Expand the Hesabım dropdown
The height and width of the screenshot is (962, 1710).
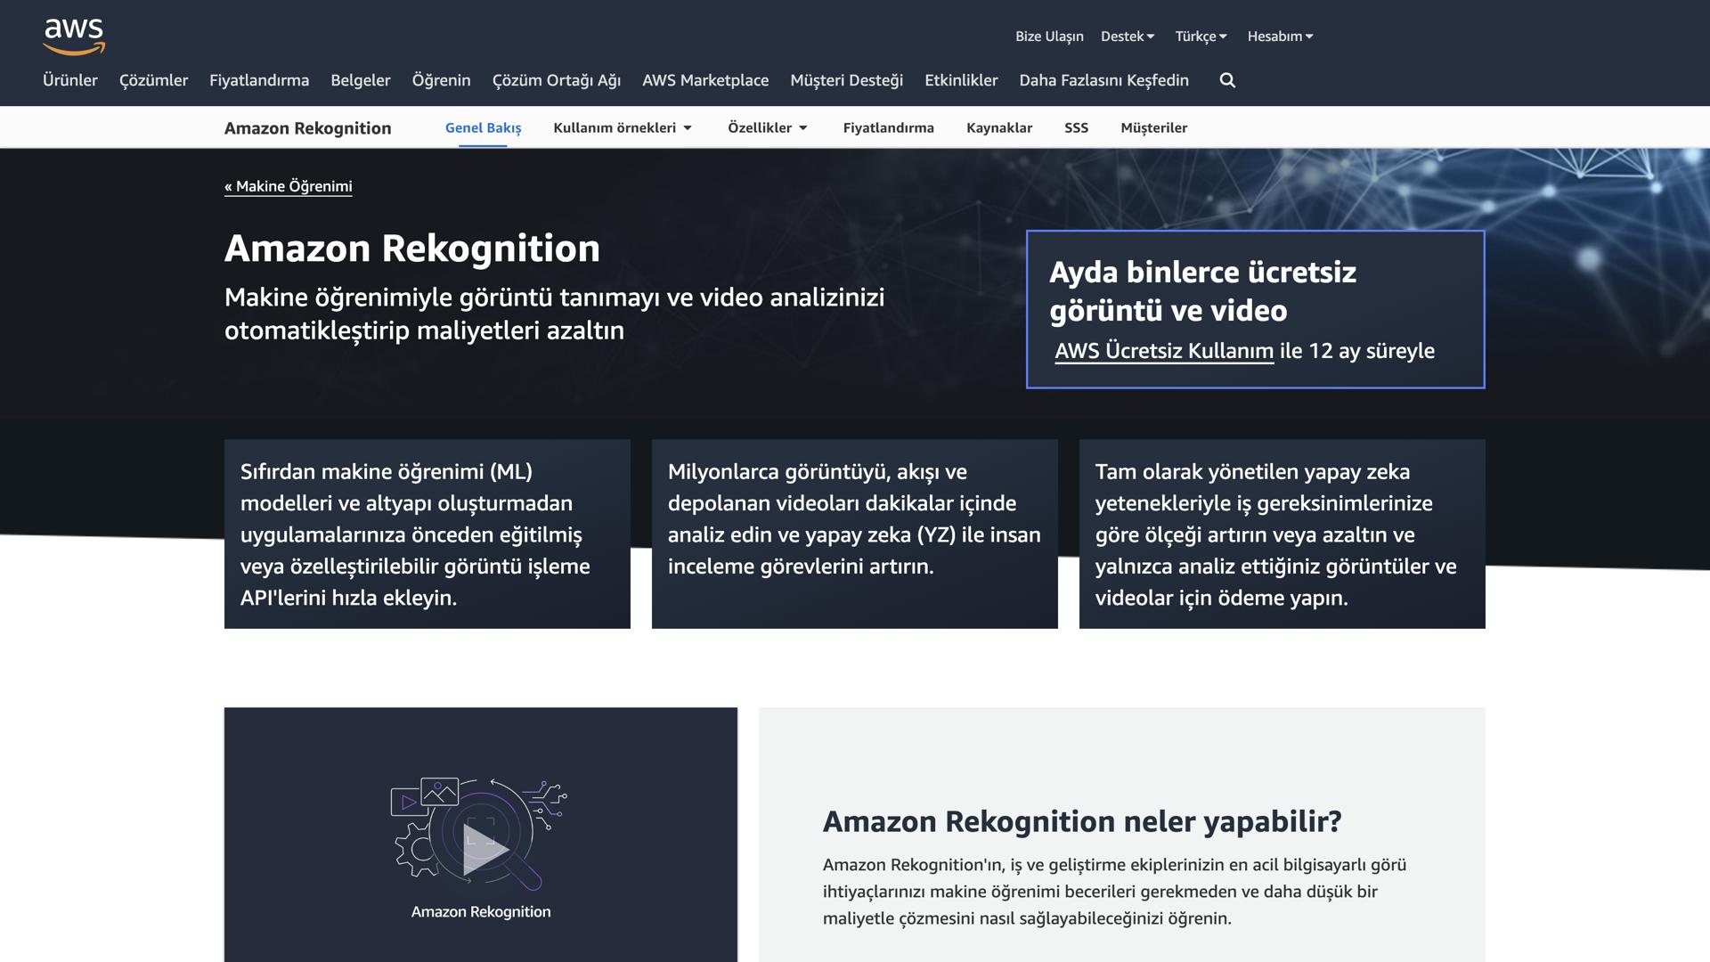tap(1280, 36)
